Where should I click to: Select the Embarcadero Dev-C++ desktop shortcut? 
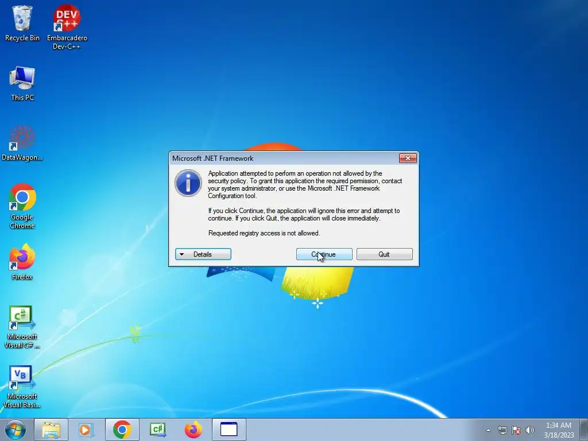pyautogui.click(x=67, y=27)
